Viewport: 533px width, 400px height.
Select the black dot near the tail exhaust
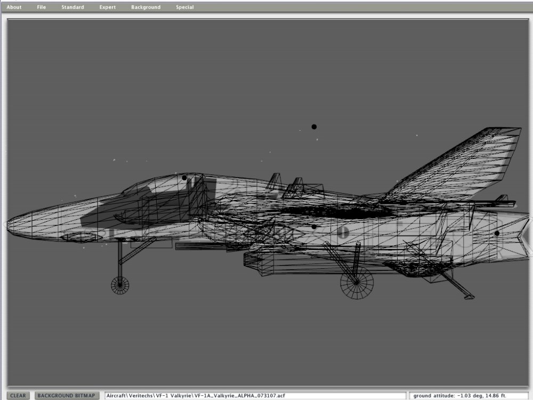point(497,234)
